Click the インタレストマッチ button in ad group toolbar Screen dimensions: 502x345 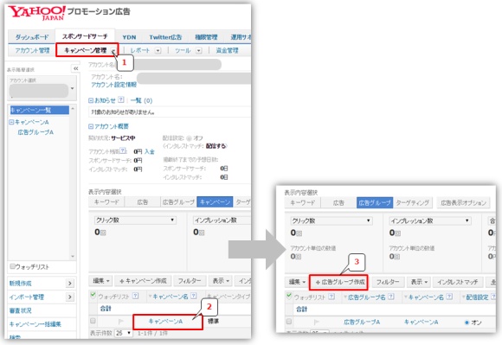pyautogui.click(x=458, y=282)
